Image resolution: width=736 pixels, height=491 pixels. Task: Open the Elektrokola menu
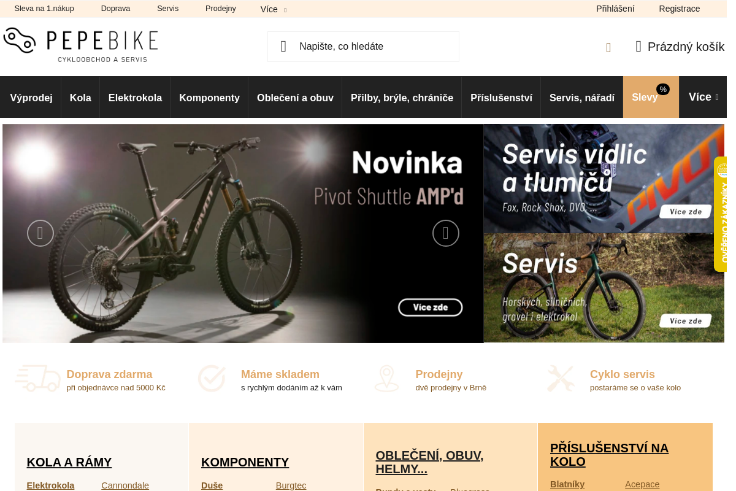pos(135,97)
